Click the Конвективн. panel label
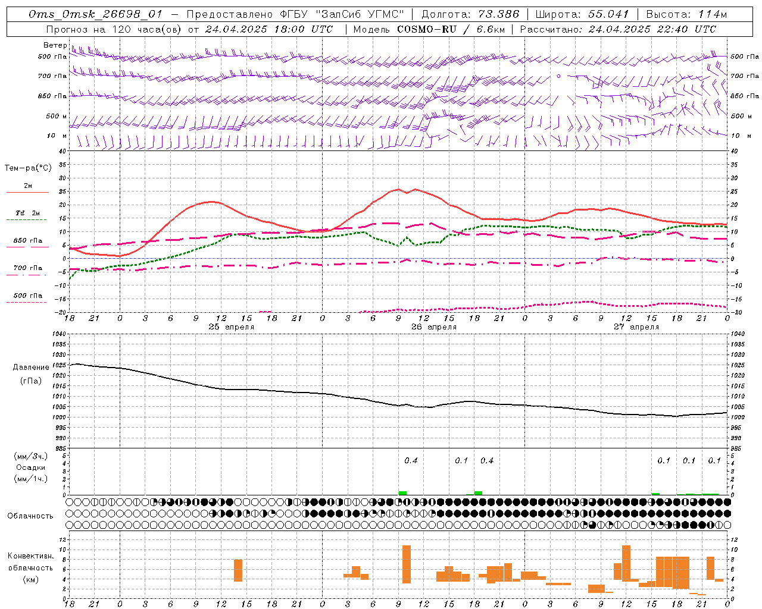This screenshot has height=609, width=762. click(30, 556)
